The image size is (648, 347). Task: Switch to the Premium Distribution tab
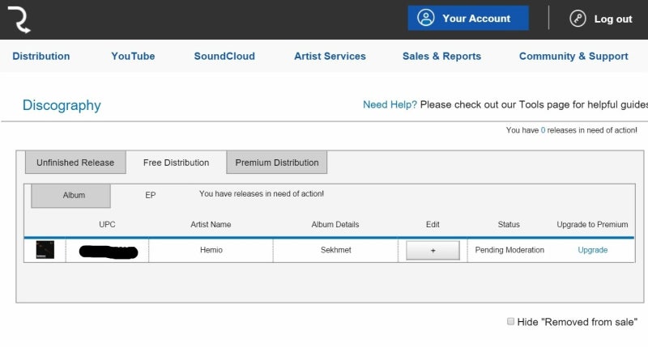click(277, 163)
